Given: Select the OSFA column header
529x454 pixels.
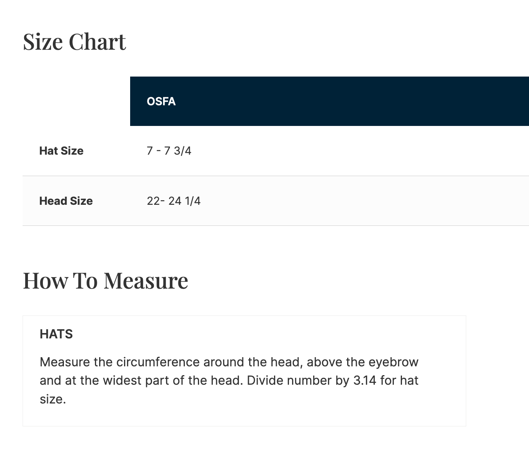Looking at the screenshot, I should (x=161, y=101).
